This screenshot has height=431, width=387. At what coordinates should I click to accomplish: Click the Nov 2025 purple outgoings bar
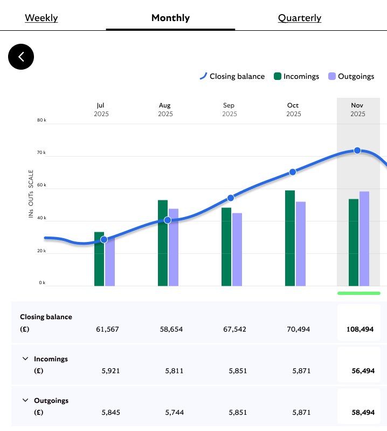point(364,238)
